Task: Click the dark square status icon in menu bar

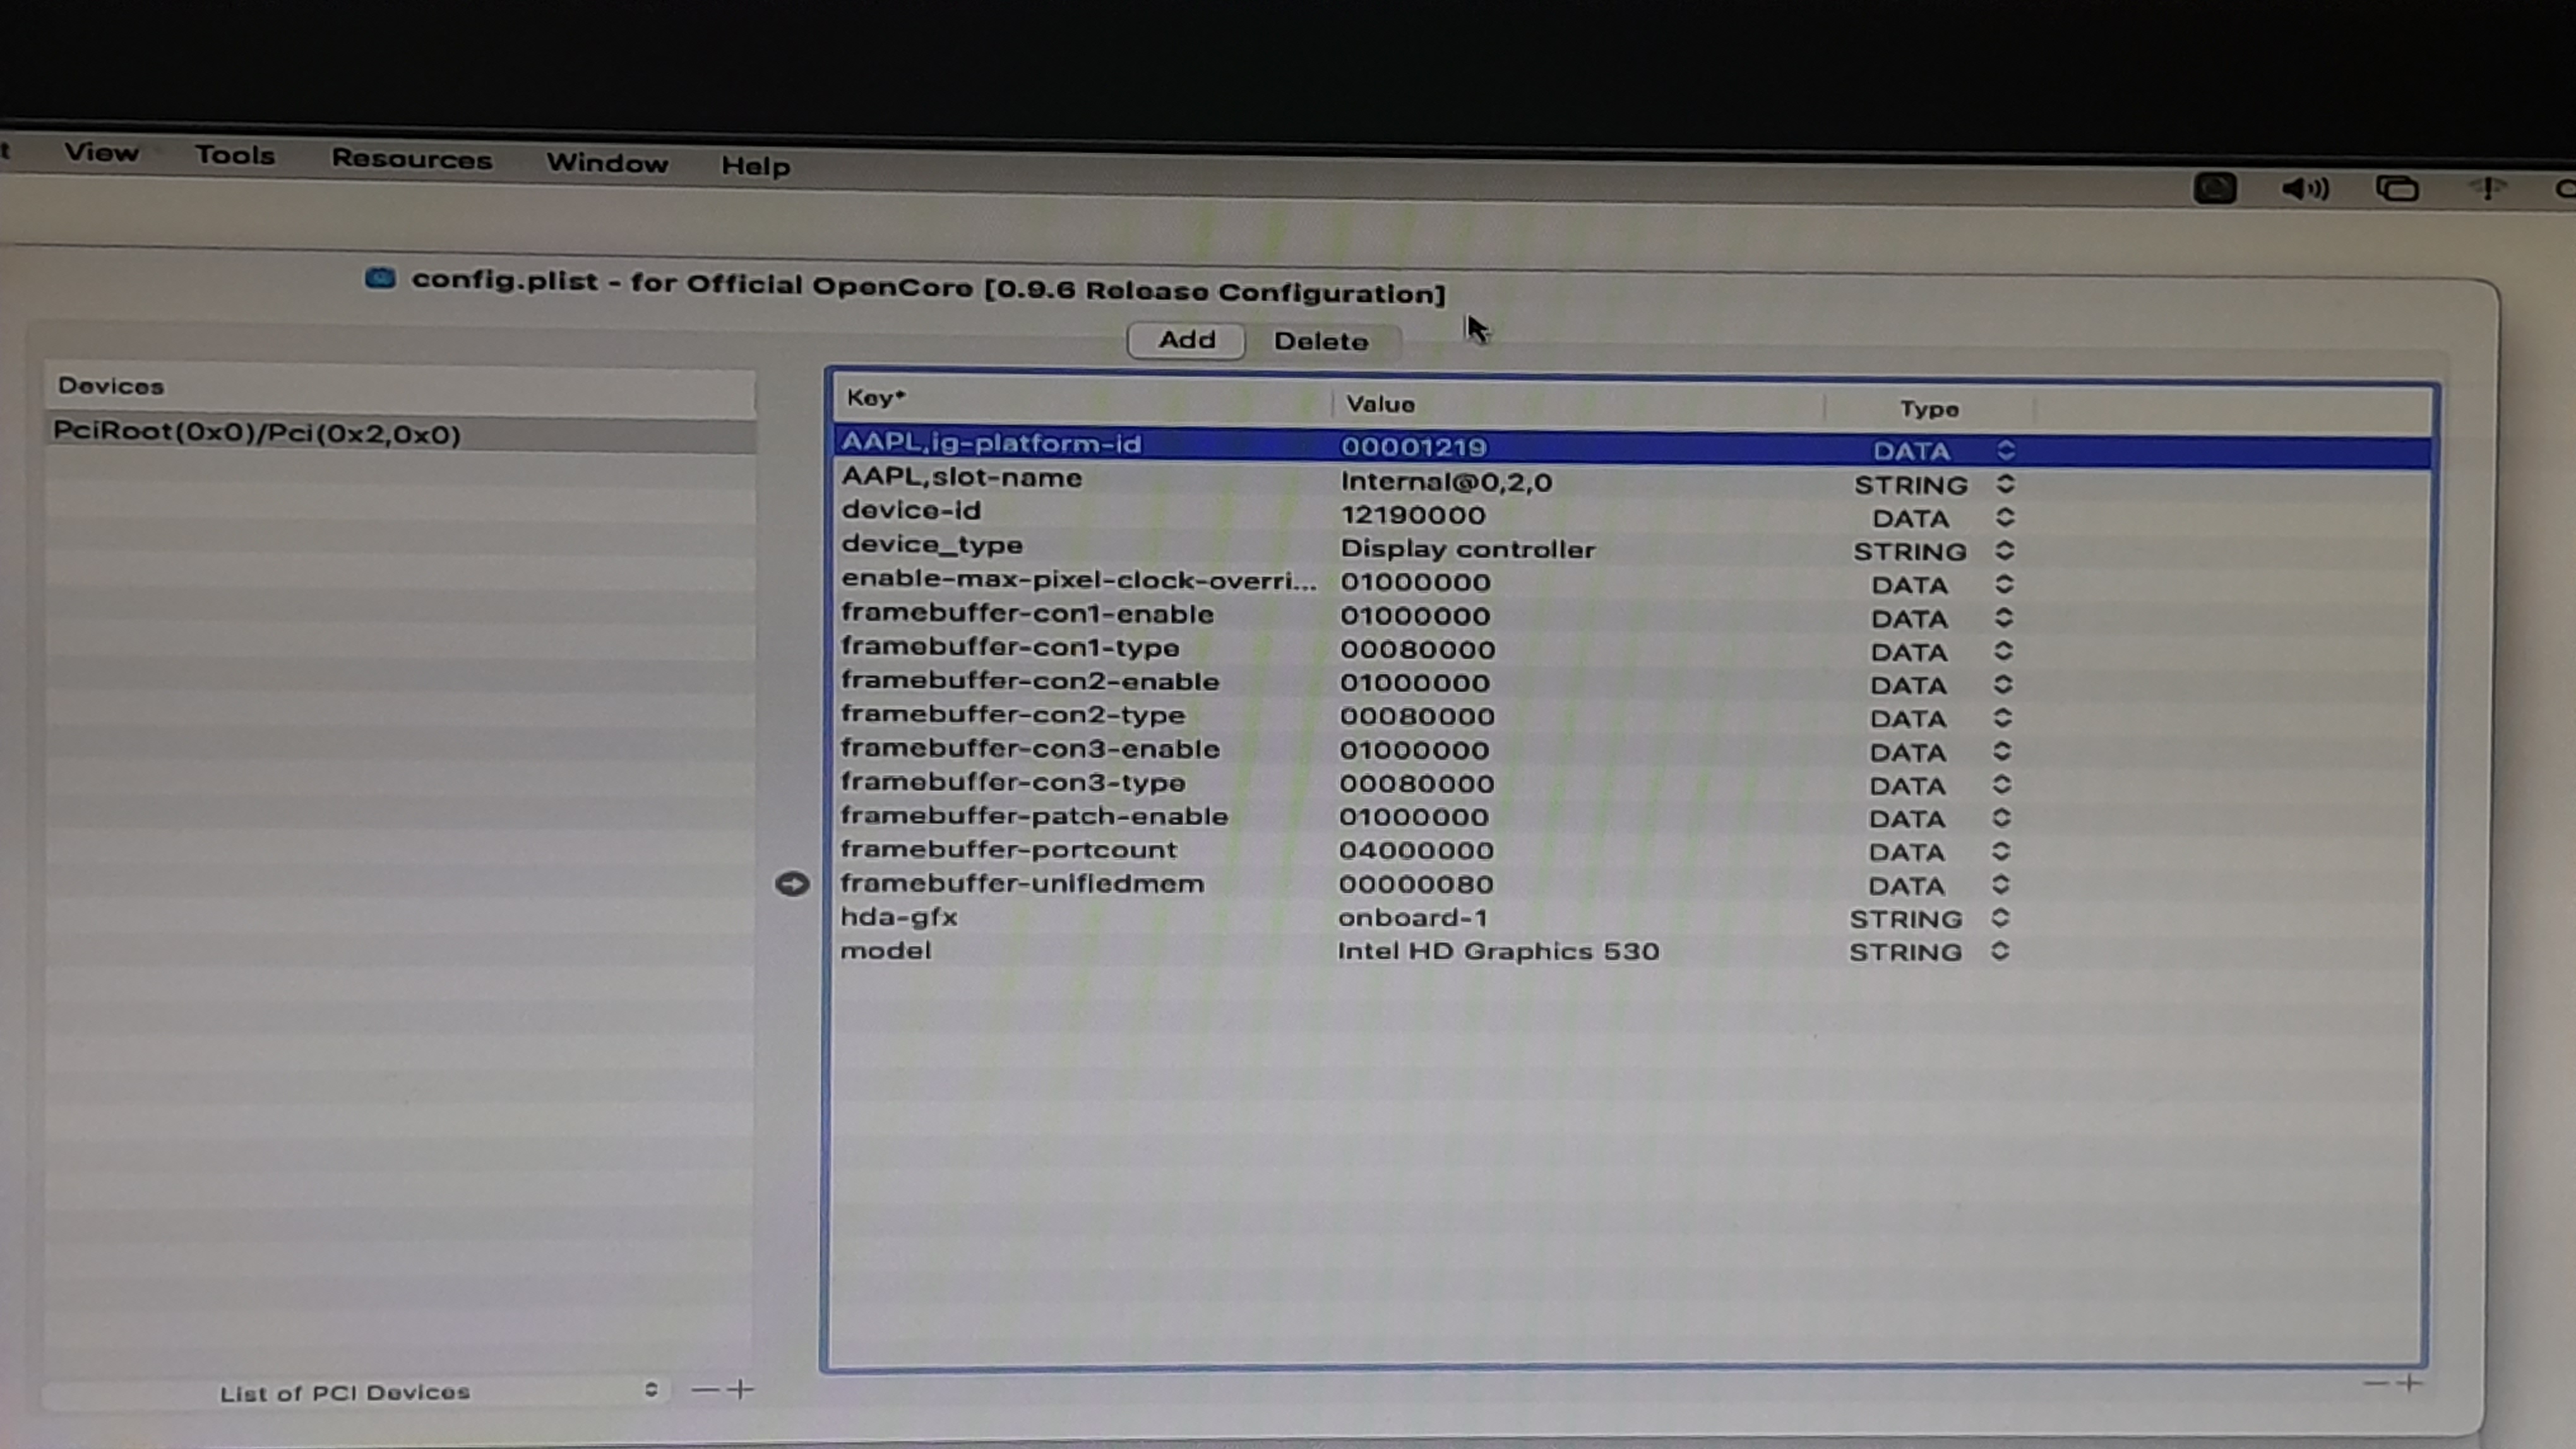Action: point(2214,188)
